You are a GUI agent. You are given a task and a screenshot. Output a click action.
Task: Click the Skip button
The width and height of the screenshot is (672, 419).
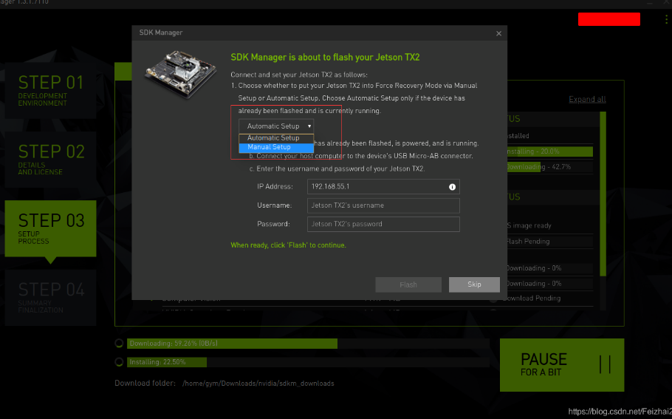(x=474, y=285)
